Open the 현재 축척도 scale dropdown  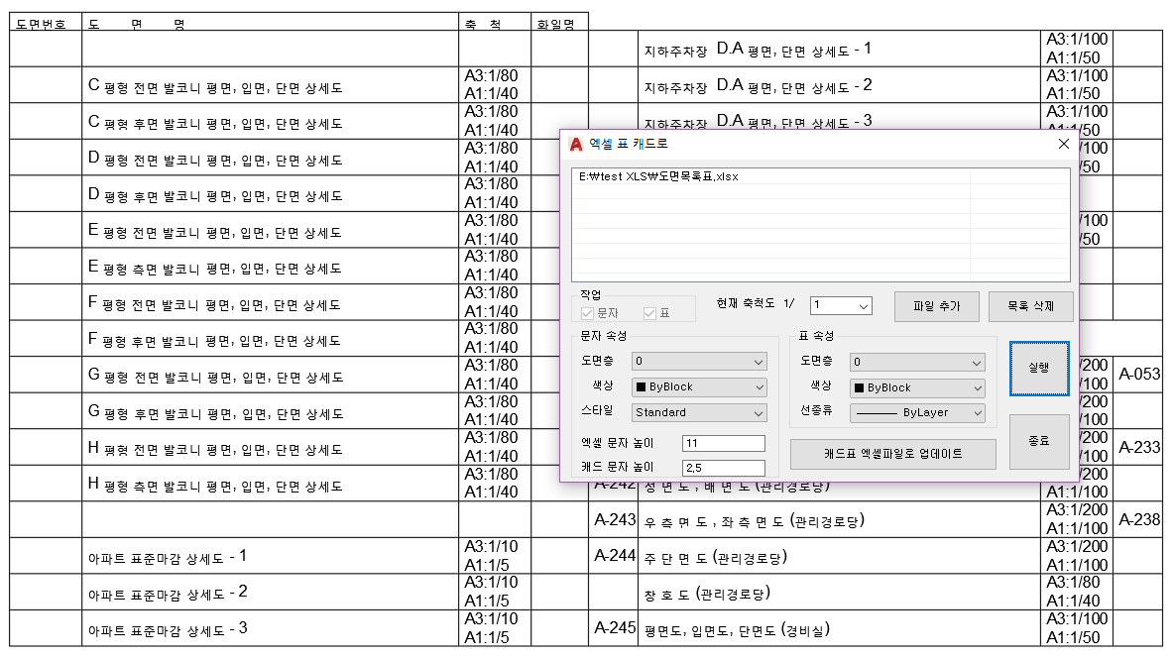click(x=841, y=306)
